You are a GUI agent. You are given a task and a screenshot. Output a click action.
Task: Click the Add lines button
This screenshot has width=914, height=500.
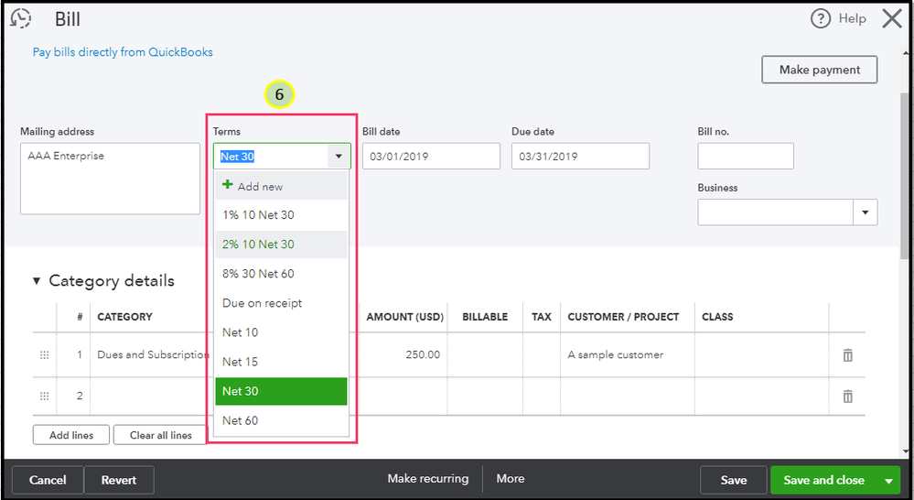[x=71, y=435]
